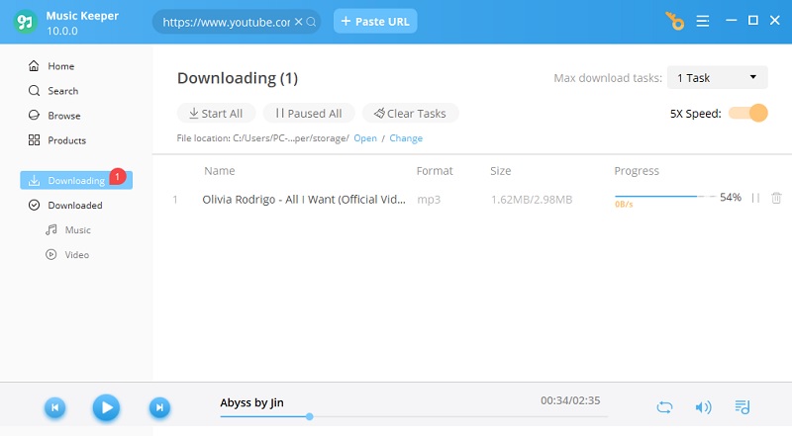Click the 00:34/02:35 time display

(570, 400)
